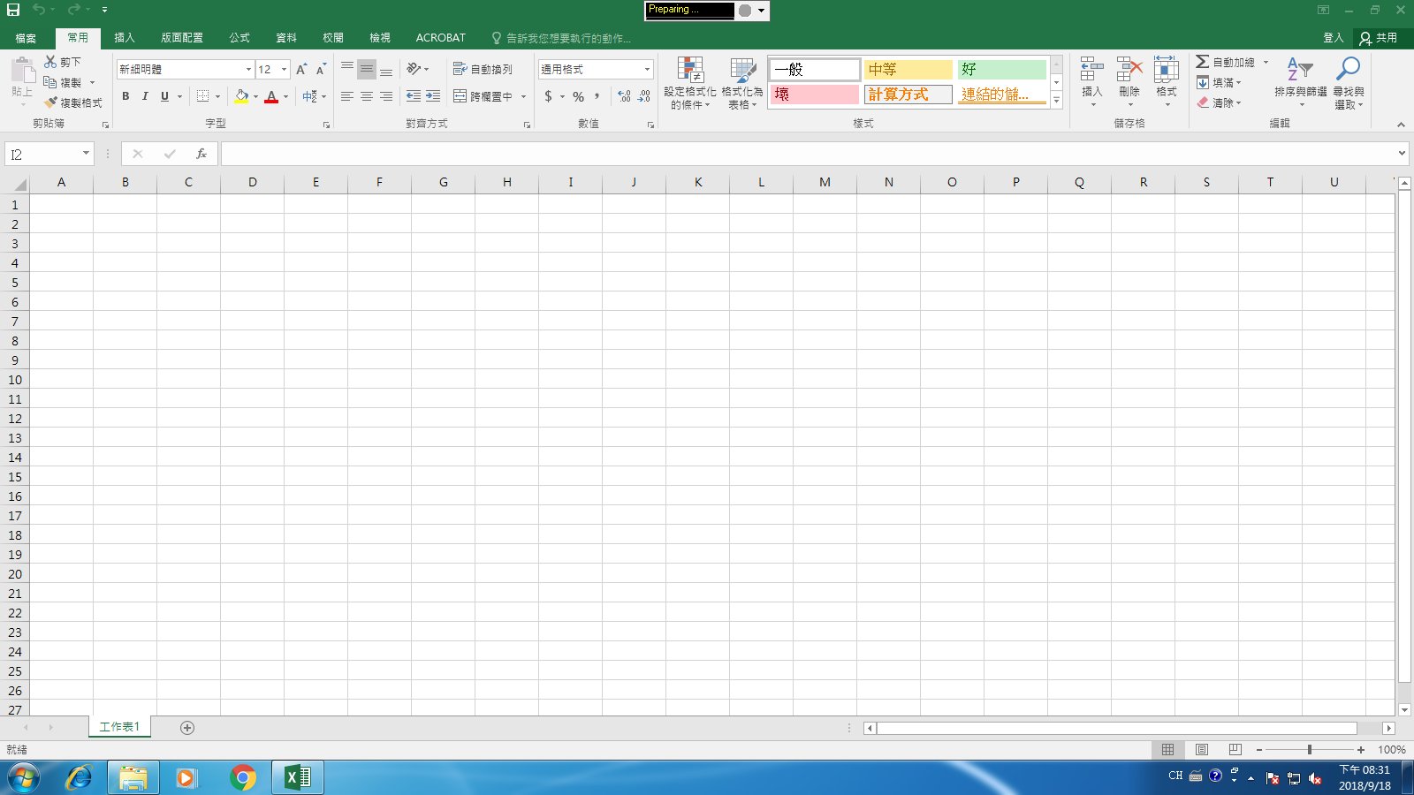Screen dimensions: 1414x795
Task: Cut selection with the scissors icon
Action: 63,62
